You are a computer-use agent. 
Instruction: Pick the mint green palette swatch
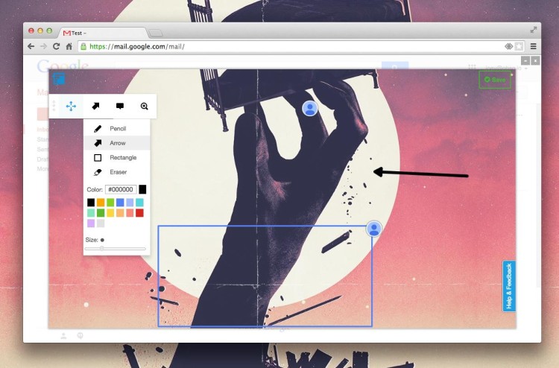[x=91, y=213]
